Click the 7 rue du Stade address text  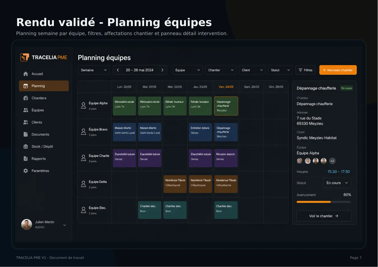click(309, 118)
